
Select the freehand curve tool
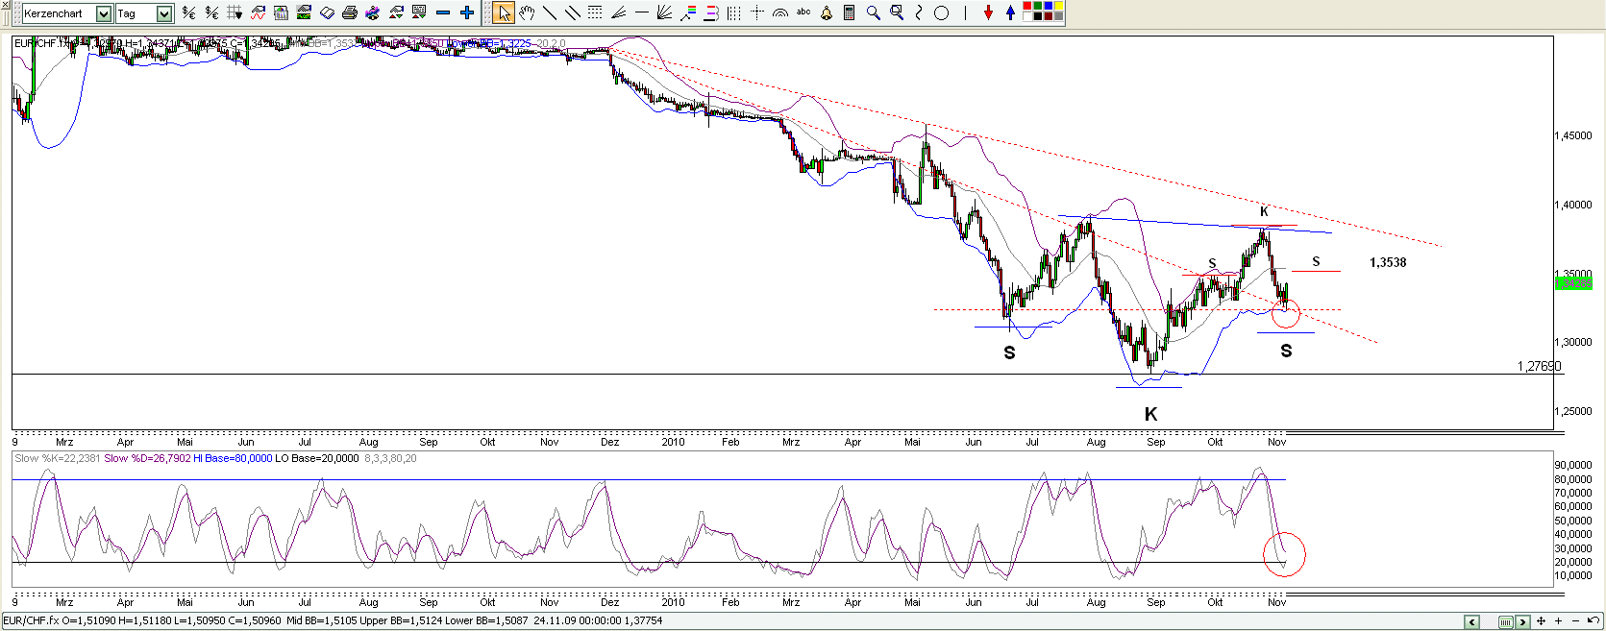(x=919, y=12)
